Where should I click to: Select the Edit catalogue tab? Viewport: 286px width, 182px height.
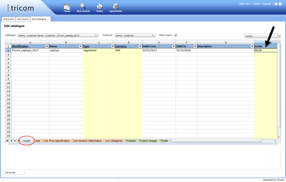click(x=39, y=19)
